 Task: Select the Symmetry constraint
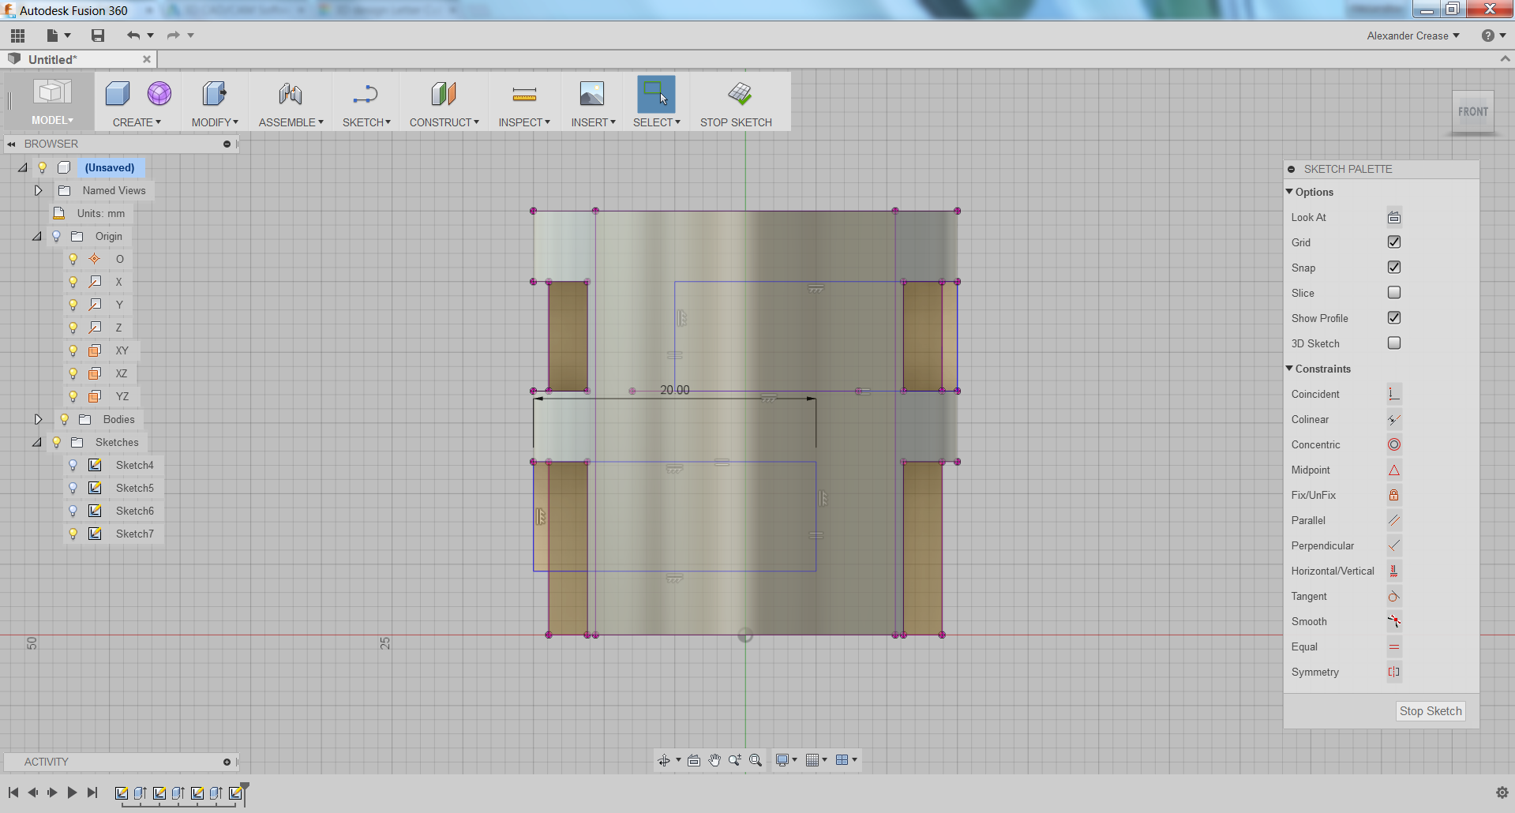pos(1393,672)
